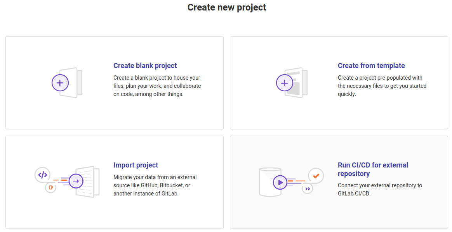Screen dimensions: 452x232
Task: Click the cylinder database illustration in CI/CD card
Action: click(270, 182)
